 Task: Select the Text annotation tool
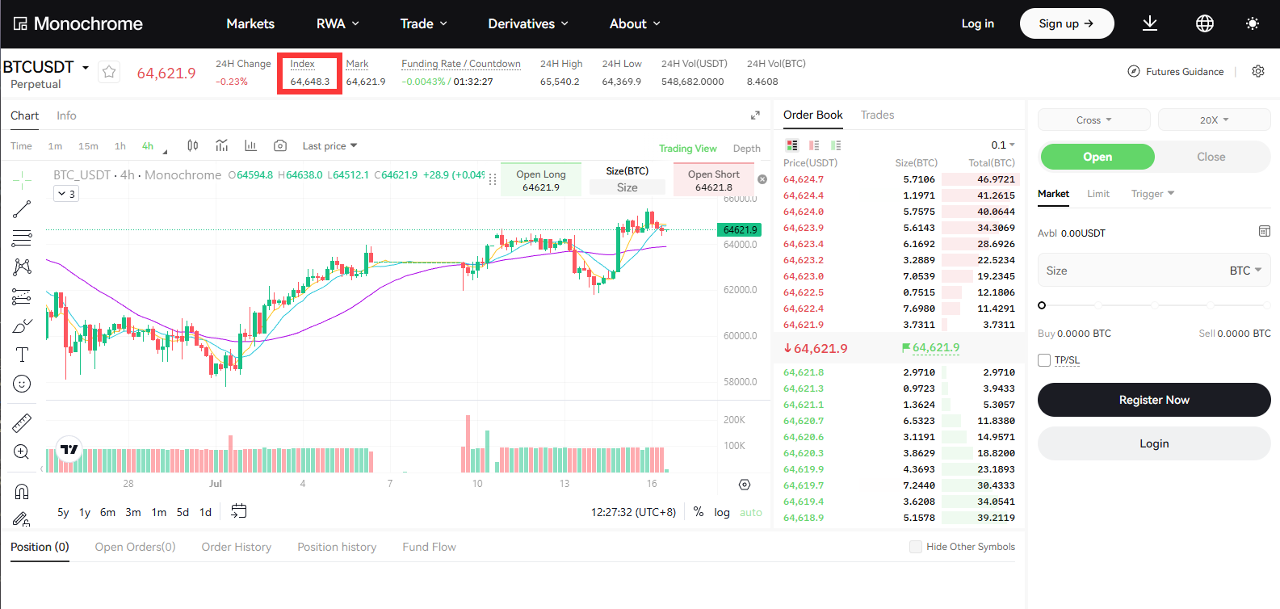(x=22, y=355)
